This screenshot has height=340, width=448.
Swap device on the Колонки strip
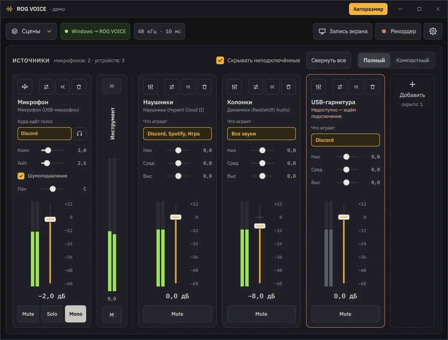tap(256, 87)
